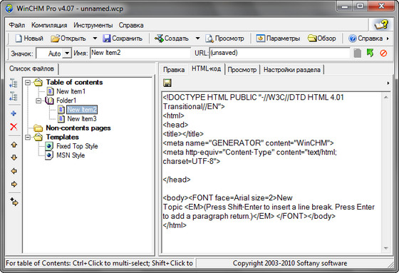Image resolution: width=399 pixels, height=273 pixels.
Task: Move item up with the up arrow icon
Action: pyautogui.click(x=14, y=145)
